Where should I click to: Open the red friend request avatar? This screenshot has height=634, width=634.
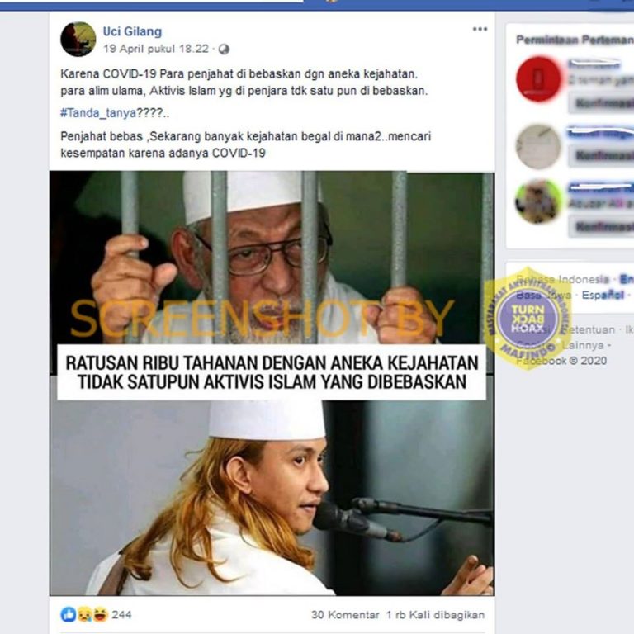(x=538, y=78)
